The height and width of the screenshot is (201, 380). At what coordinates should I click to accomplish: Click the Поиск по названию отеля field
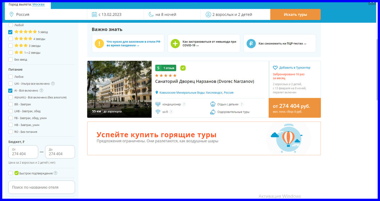(42, 187)
